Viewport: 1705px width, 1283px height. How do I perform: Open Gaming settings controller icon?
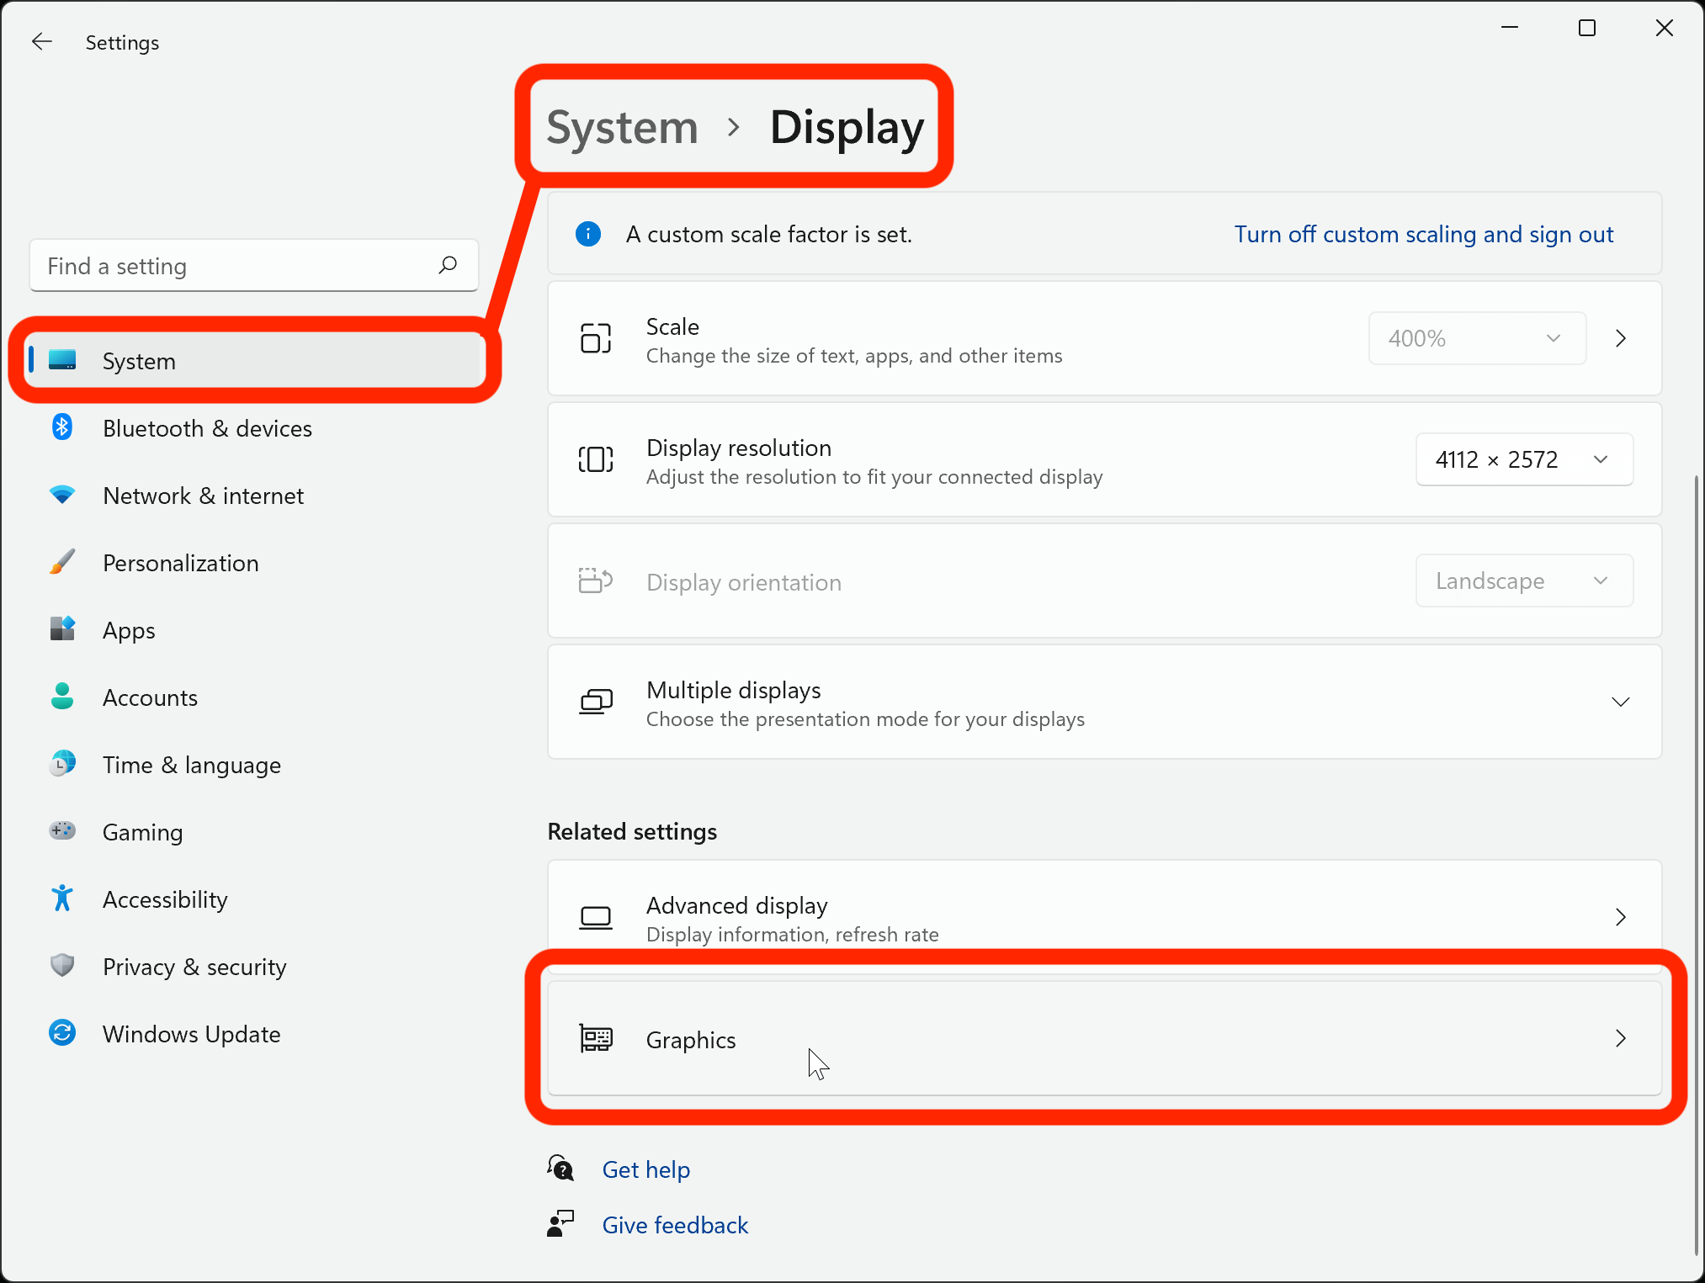[x=62, y=830]
